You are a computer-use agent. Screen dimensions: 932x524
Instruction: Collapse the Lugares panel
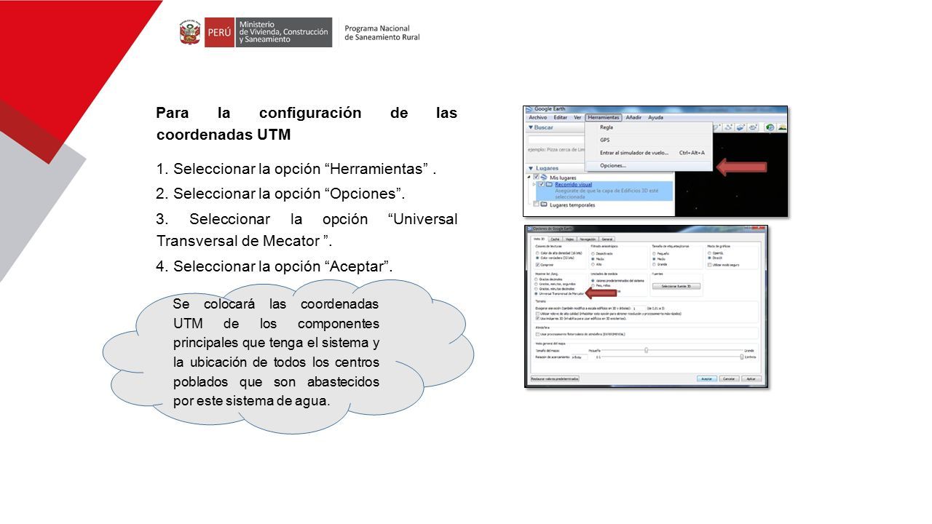pos(531,168)
